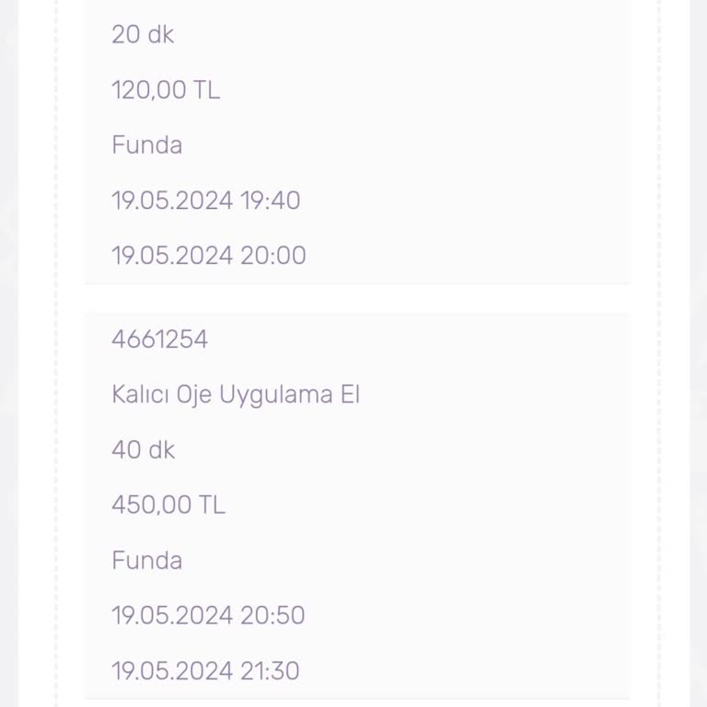Click end time 19.05.2024 20:00
The height and width of the screenshot is (707, 707).
tap(208, 256)
